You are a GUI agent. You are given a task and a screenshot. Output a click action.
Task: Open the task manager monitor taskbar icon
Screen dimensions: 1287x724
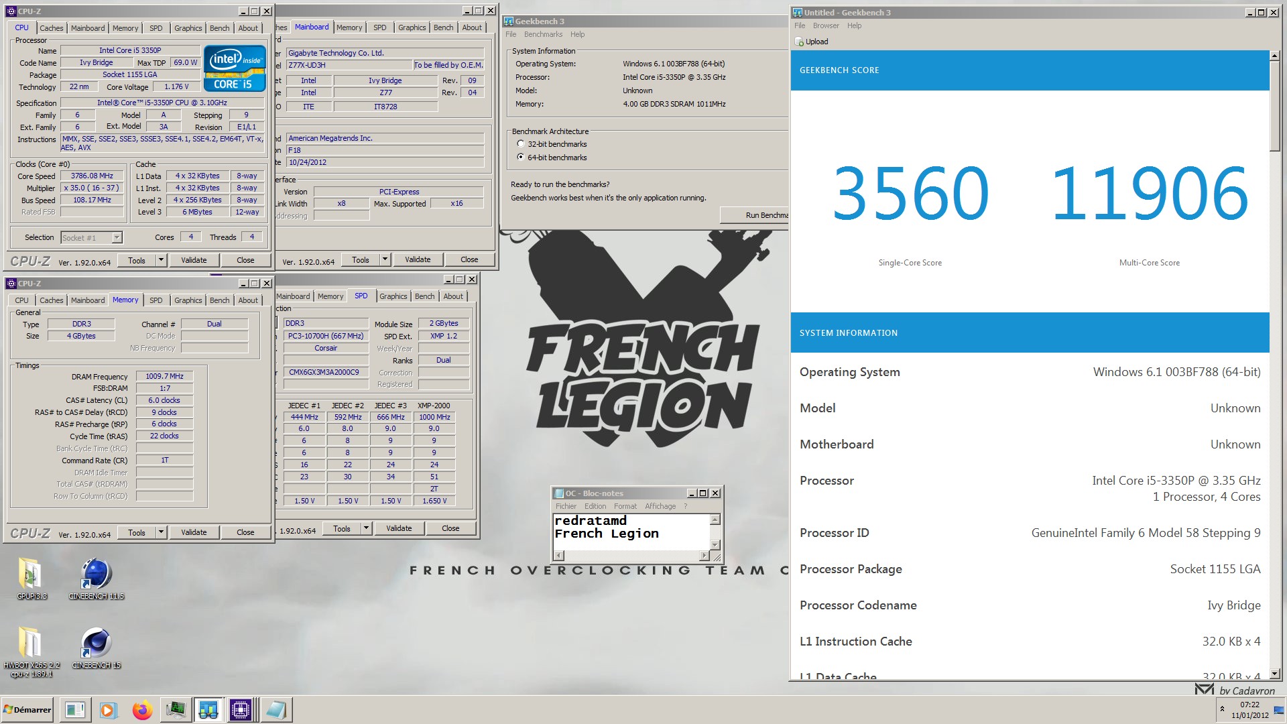175,710
